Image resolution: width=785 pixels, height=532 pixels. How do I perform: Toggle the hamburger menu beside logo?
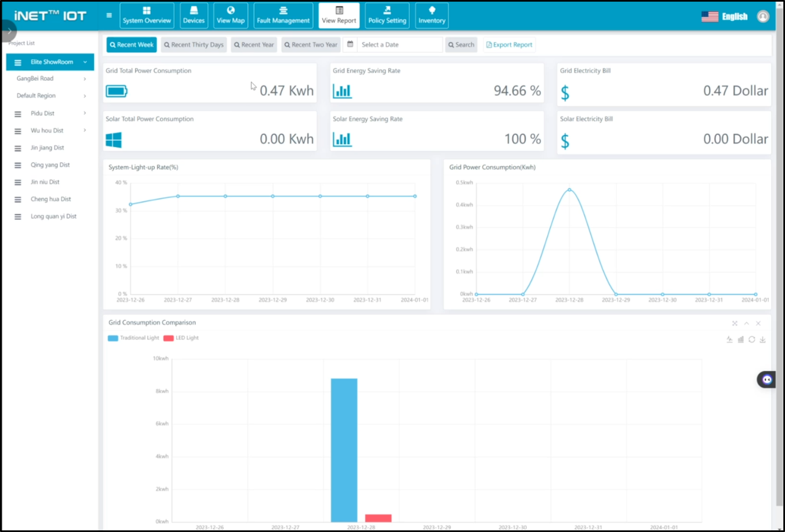click(x=109, y=16)
